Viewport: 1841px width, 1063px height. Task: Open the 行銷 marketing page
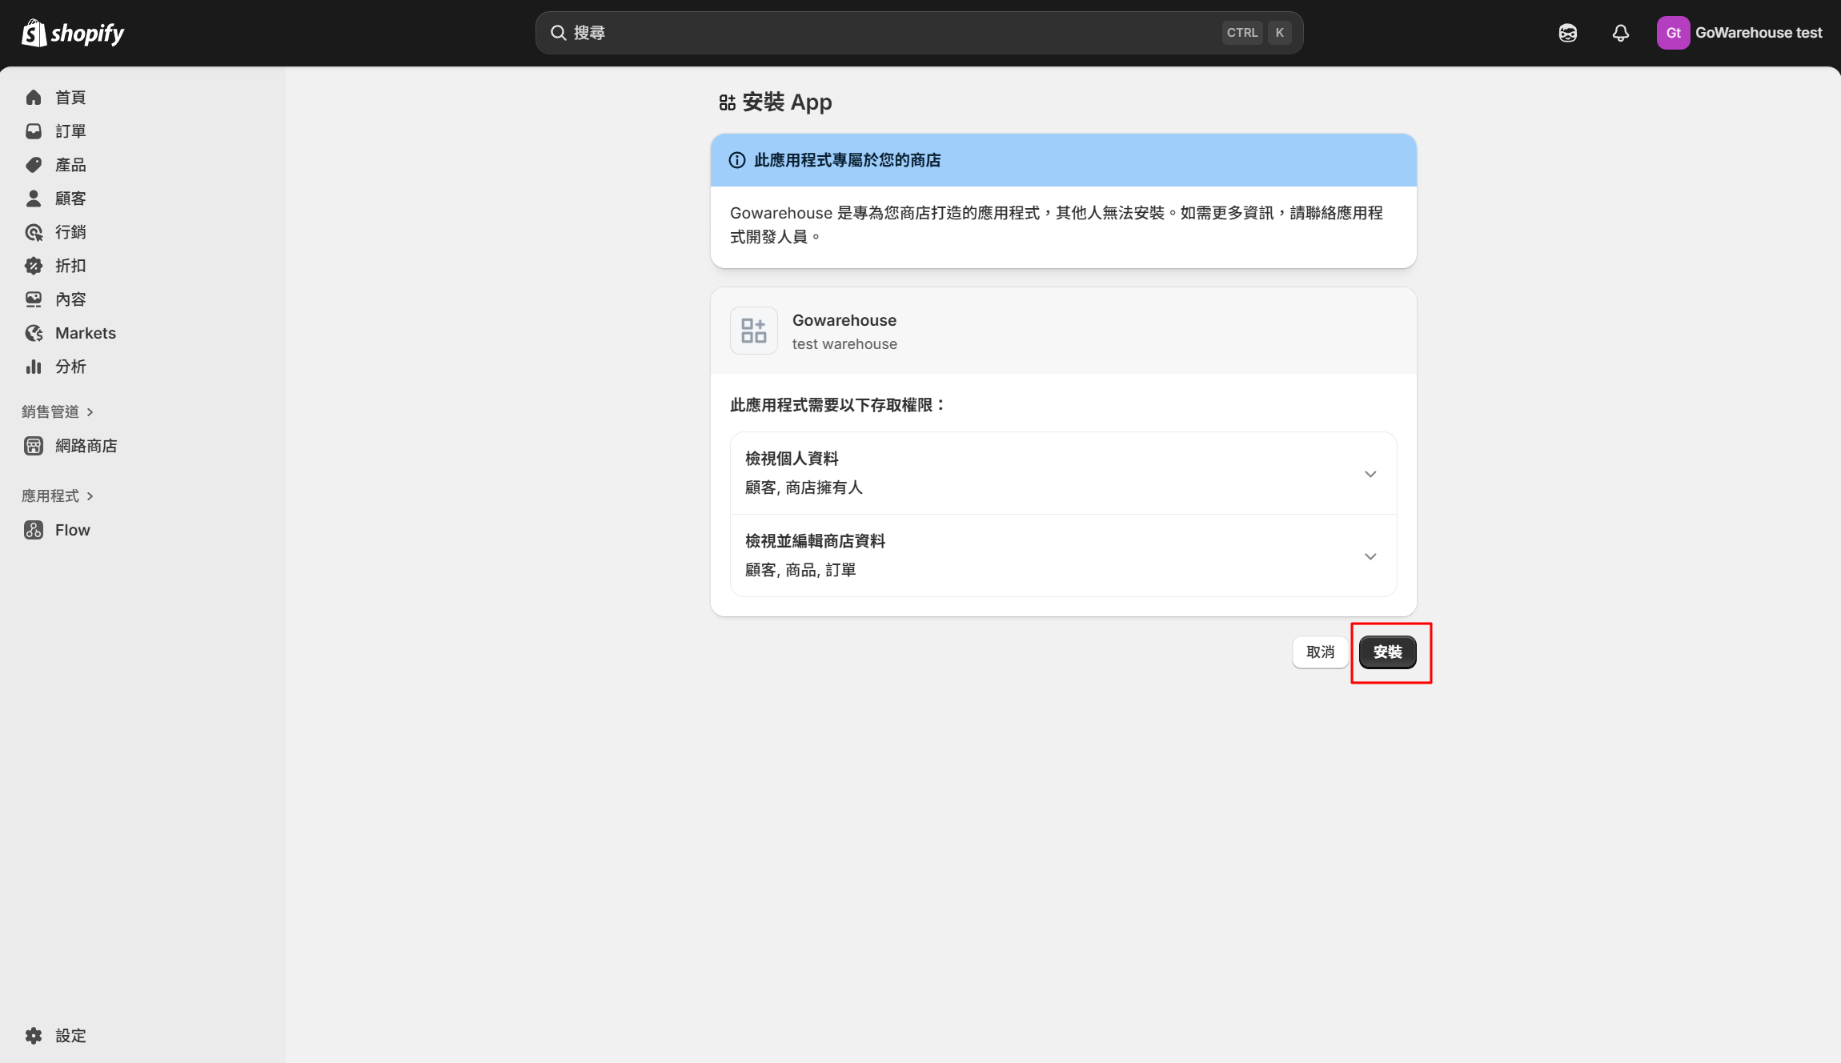(x=70, y=232)
